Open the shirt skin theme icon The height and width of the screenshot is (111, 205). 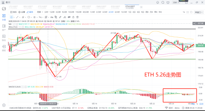[168, 3]
